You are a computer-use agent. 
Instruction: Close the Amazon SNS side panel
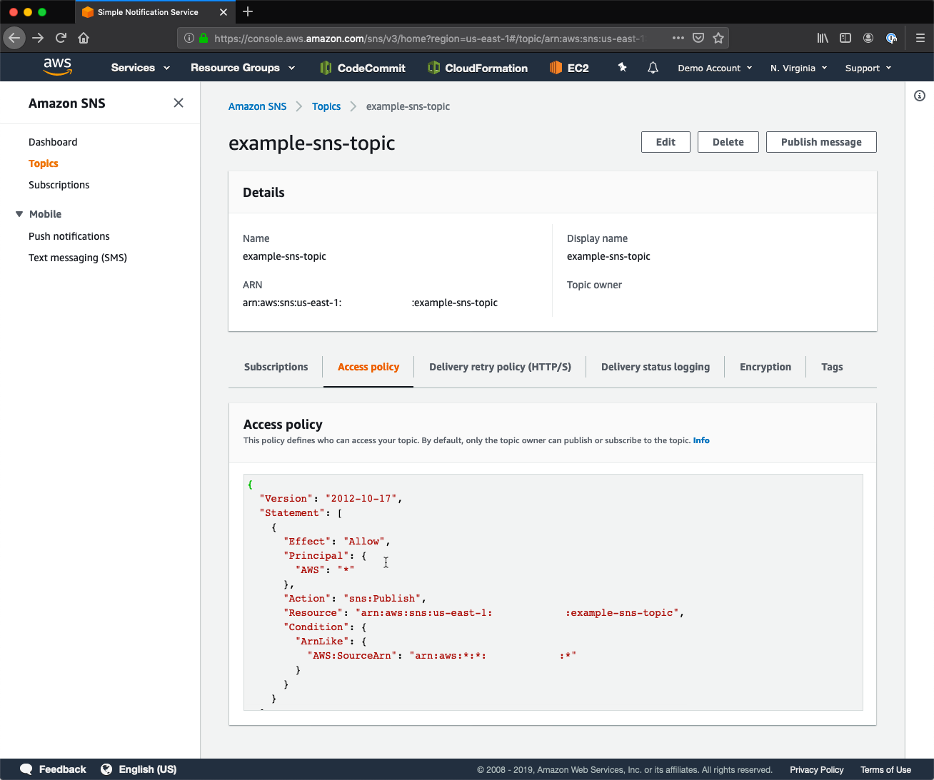179,103
